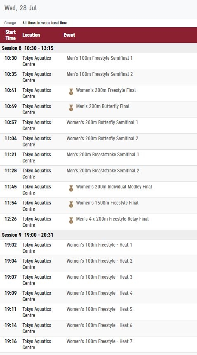Click the Session 9 header row
This screenshot has width=197, height=355.
pyautogui.click(x=98, y=235)
